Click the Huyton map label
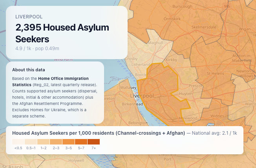 coord(186,94)
